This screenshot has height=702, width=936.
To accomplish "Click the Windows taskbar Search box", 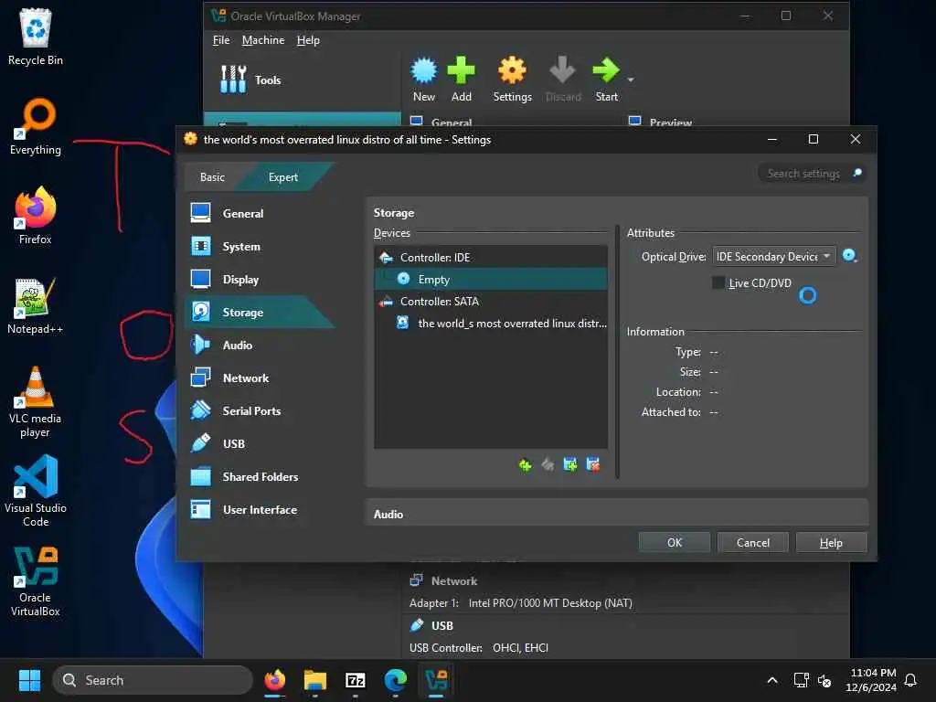I will pos(153,680).
